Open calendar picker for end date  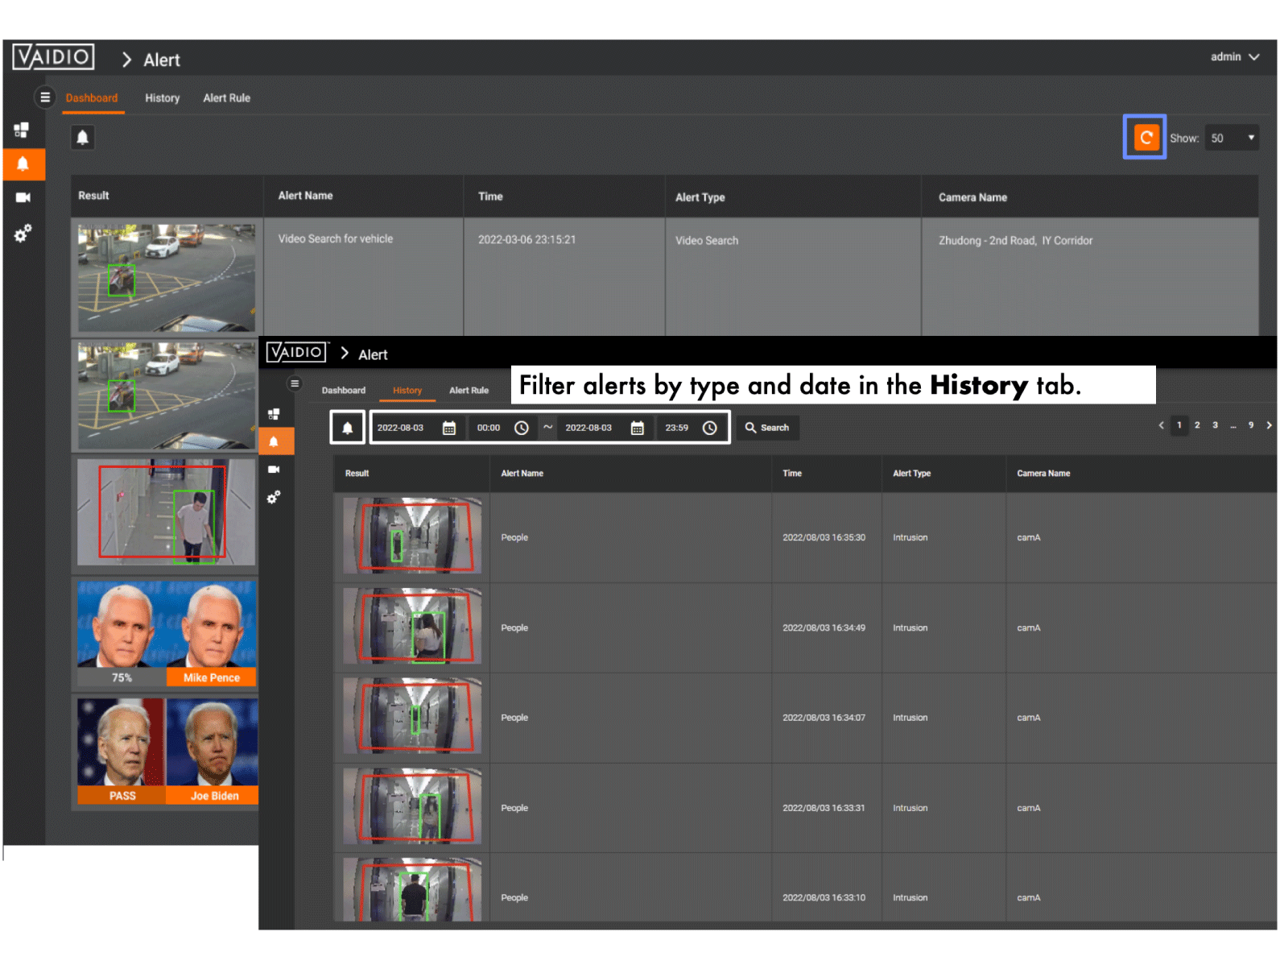pos(638,429)
